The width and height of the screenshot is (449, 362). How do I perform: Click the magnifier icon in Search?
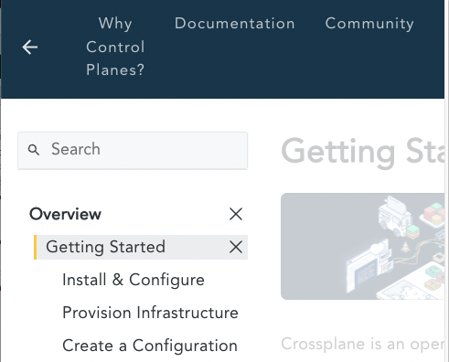[34, 150]
